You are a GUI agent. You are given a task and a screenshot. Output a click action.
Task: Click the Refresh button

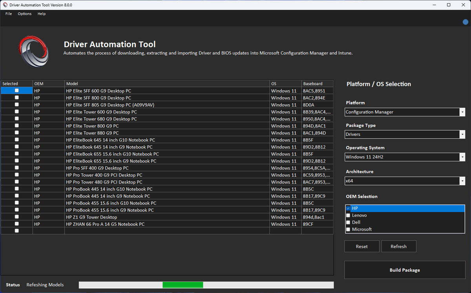pos(399,246)
